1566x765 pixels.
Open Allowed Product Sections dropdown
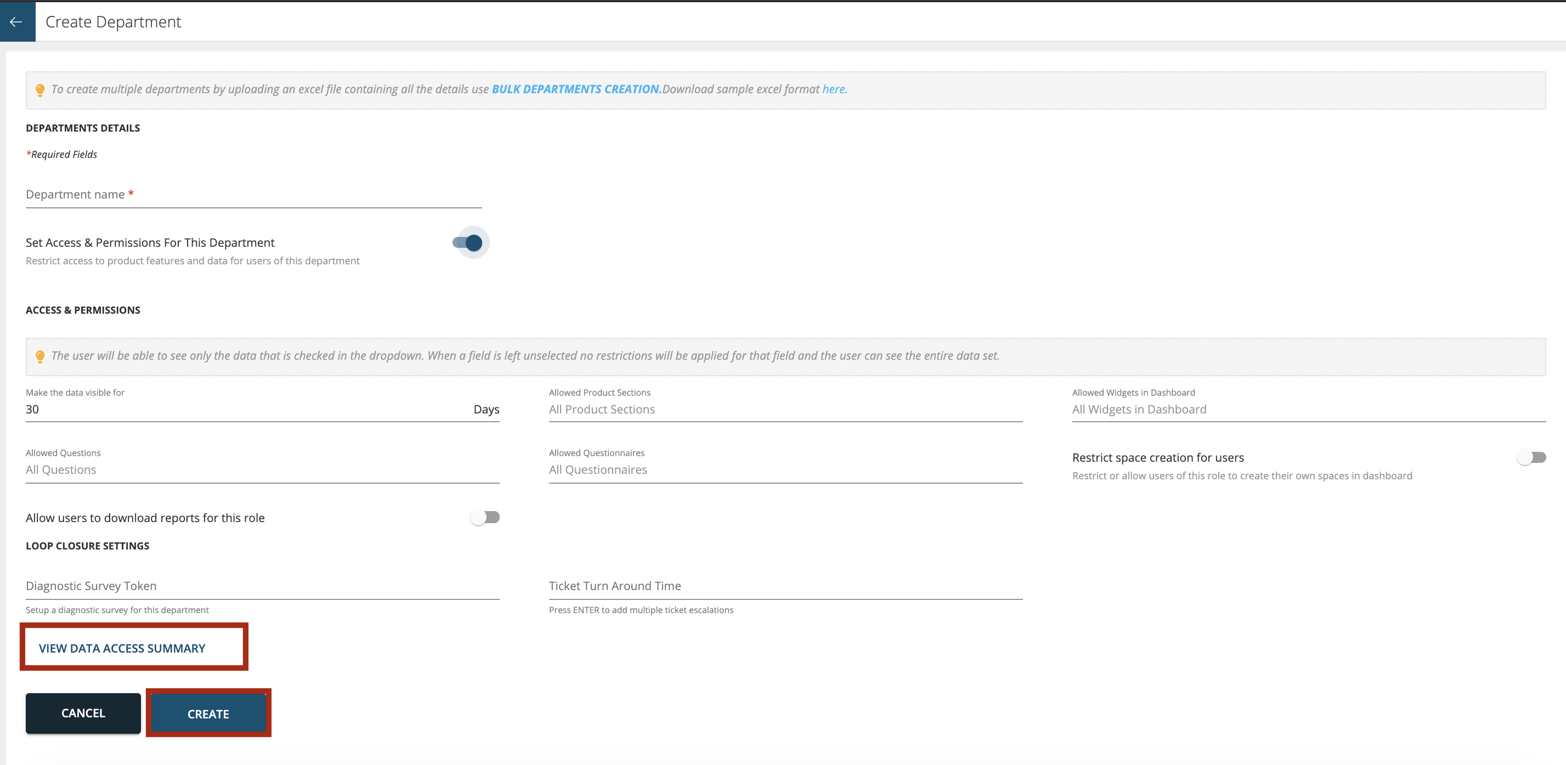(x=785, y=410)
